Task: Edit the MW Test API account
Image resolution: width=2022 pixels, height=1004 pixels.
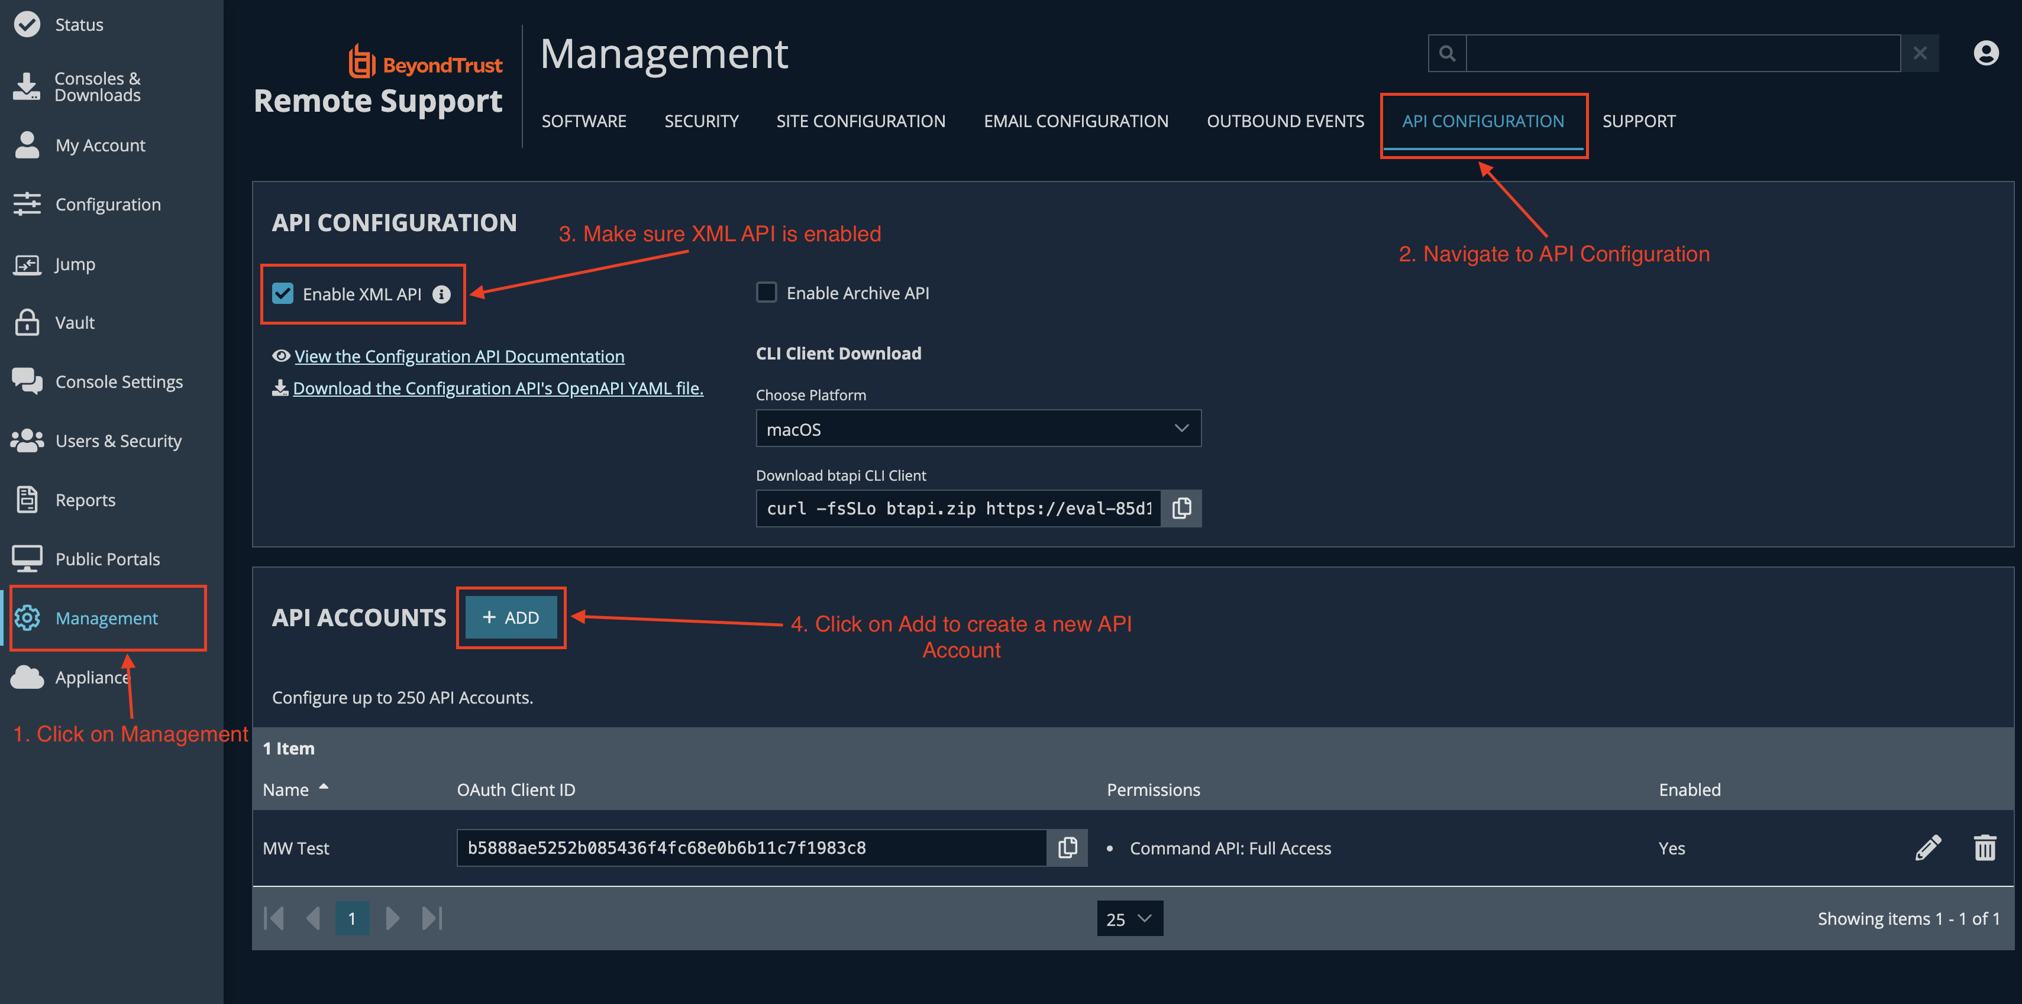Action: click(1928, 848)
